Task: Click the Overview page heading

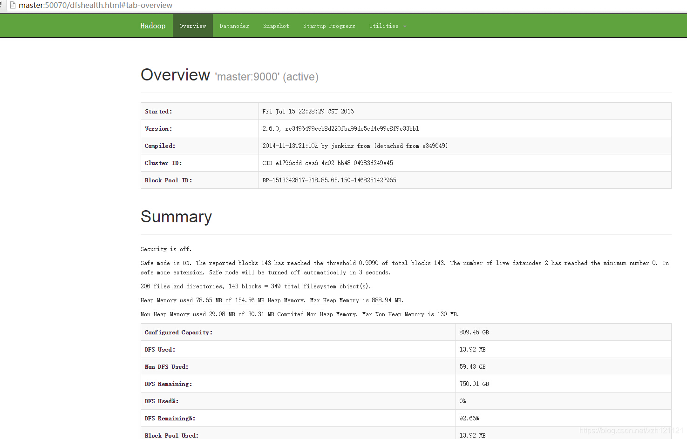Action: (x=175, y=74)
